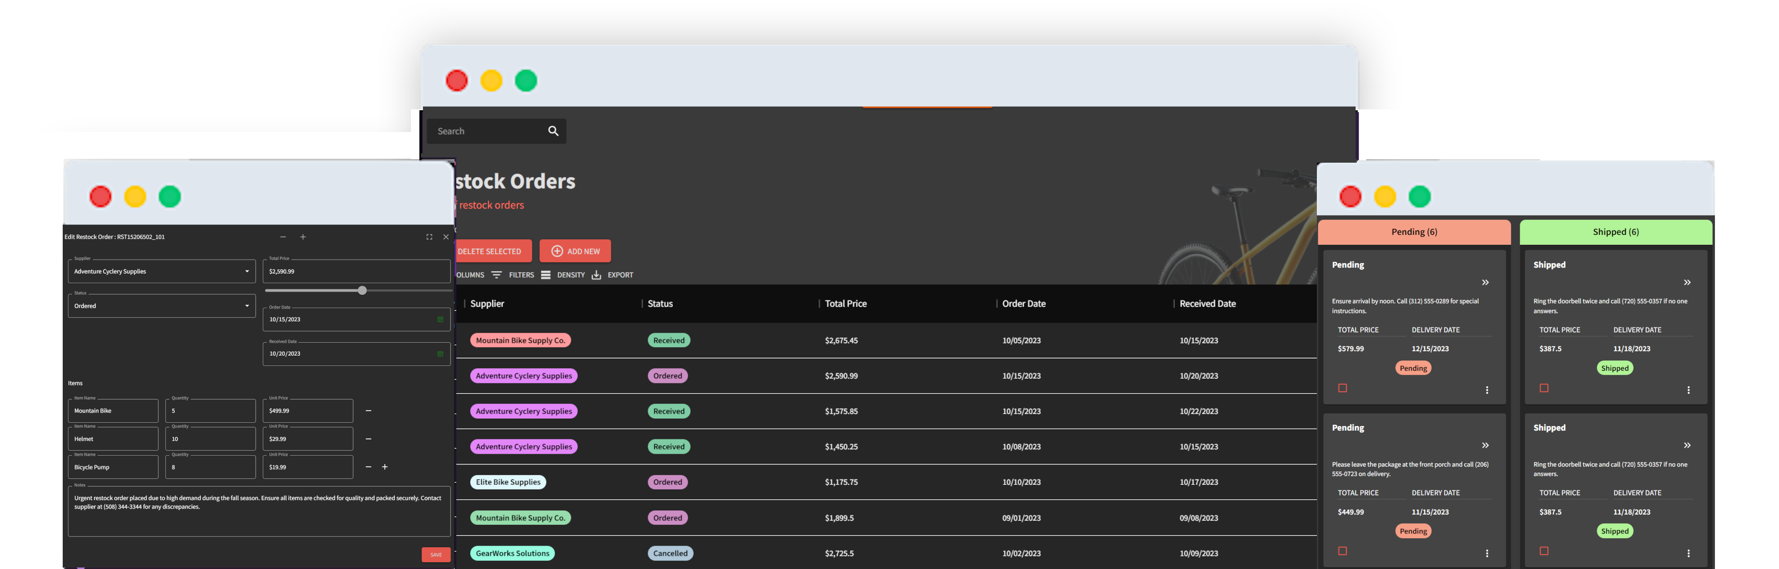Adjust the Total Price slider handle
This screenshot has height=569, width=1779.
(362, 291)
